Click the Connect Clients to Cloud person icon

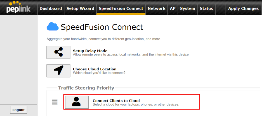point(77,102)
